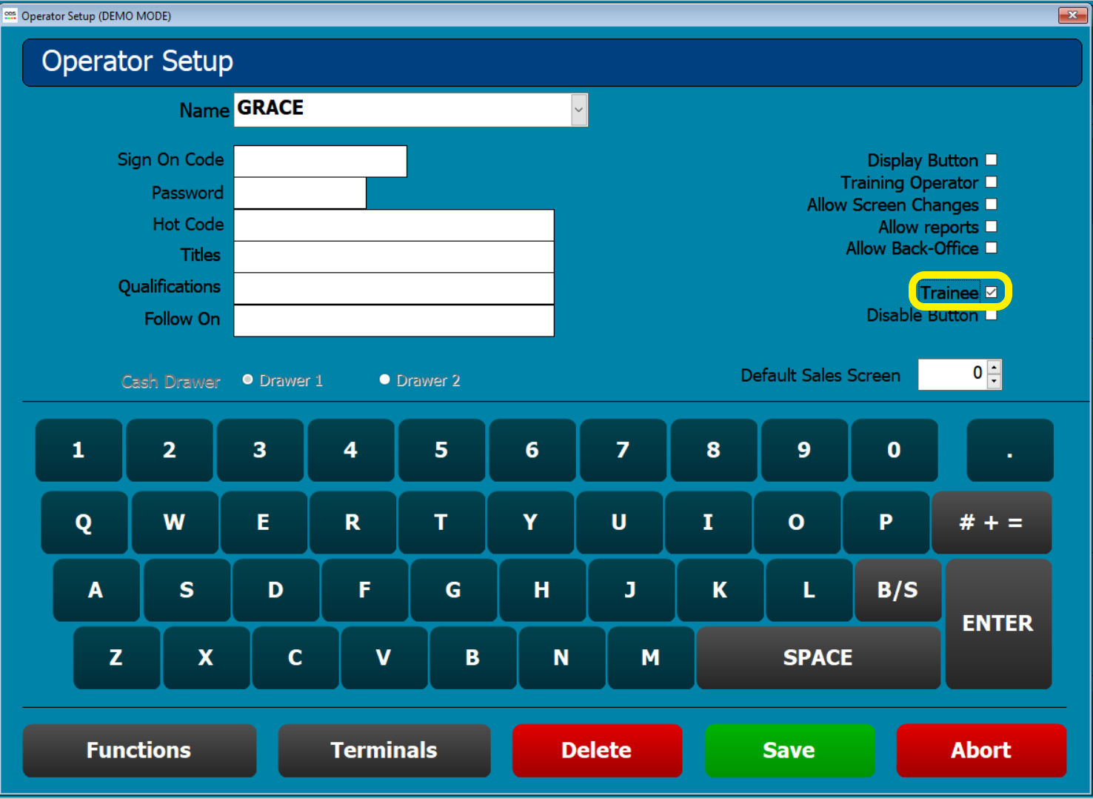This screenshot has width=1093, height=799.
Task: Enable the Allow reports checkbox
Action: click(991, 227)
